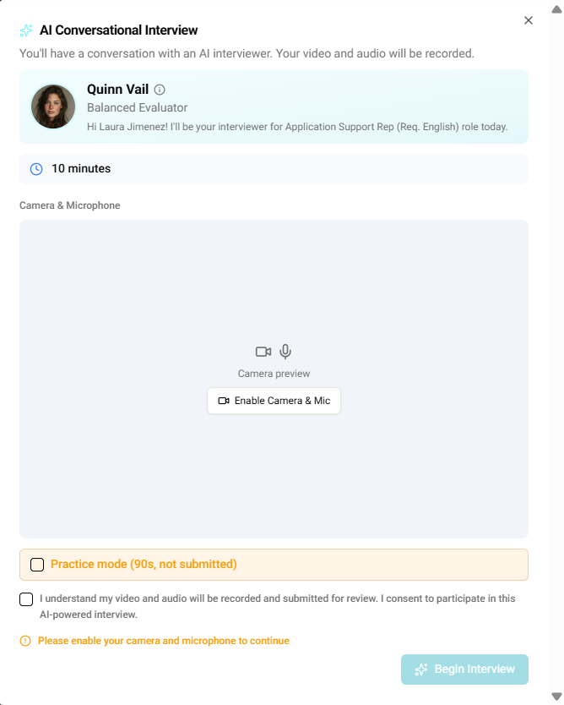Screen dimensions: 564x705
Task: Click the scrollbar up arrow
Action: [x=556, y=8]
